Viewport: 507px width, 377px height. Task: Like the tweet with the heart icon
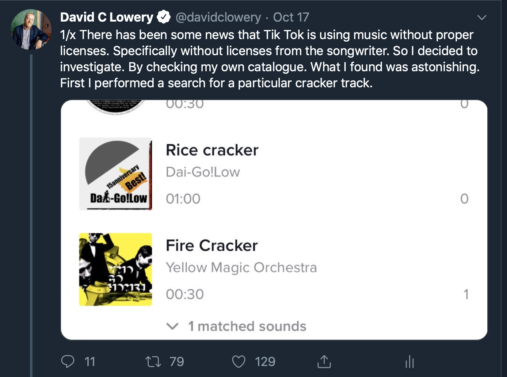[x=239, y=362]
